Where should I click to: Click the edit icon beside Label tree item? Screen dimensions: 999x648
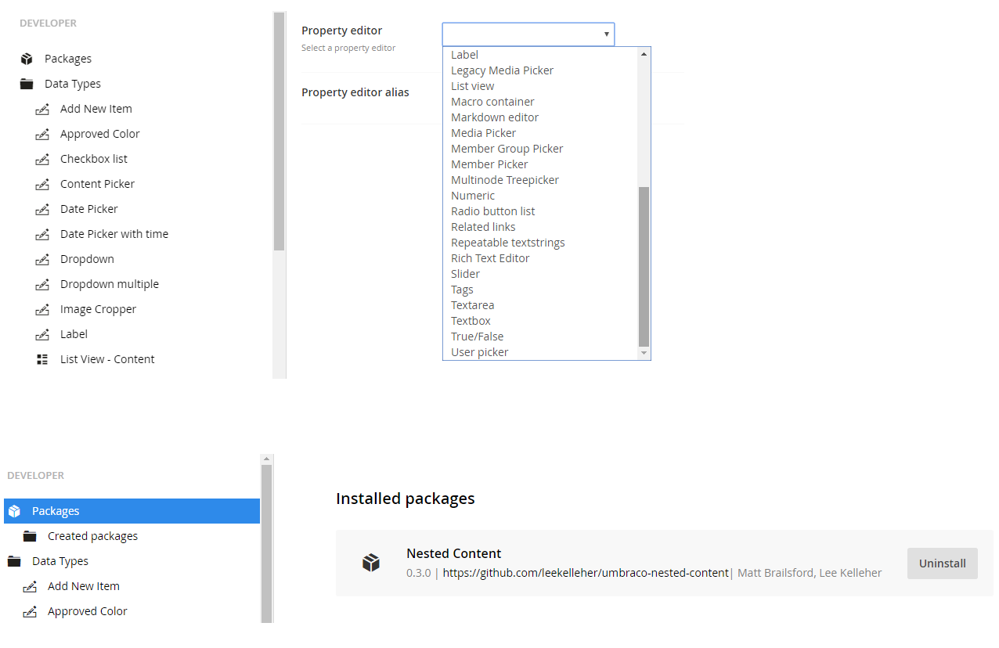pos(42,334)
